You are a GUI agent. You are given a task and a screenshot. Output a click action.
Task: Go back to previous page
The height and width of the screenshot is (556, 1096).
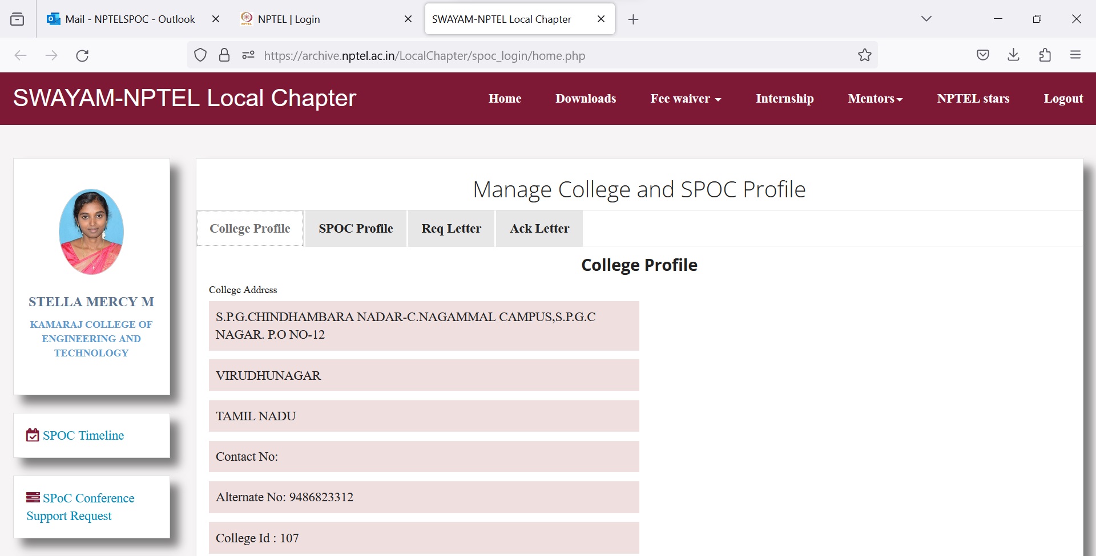[21, 55]
